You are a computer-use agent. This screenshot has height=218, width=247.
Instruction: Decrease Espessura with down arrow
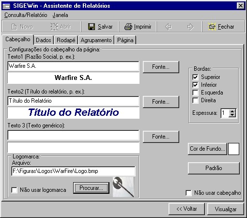232,115
